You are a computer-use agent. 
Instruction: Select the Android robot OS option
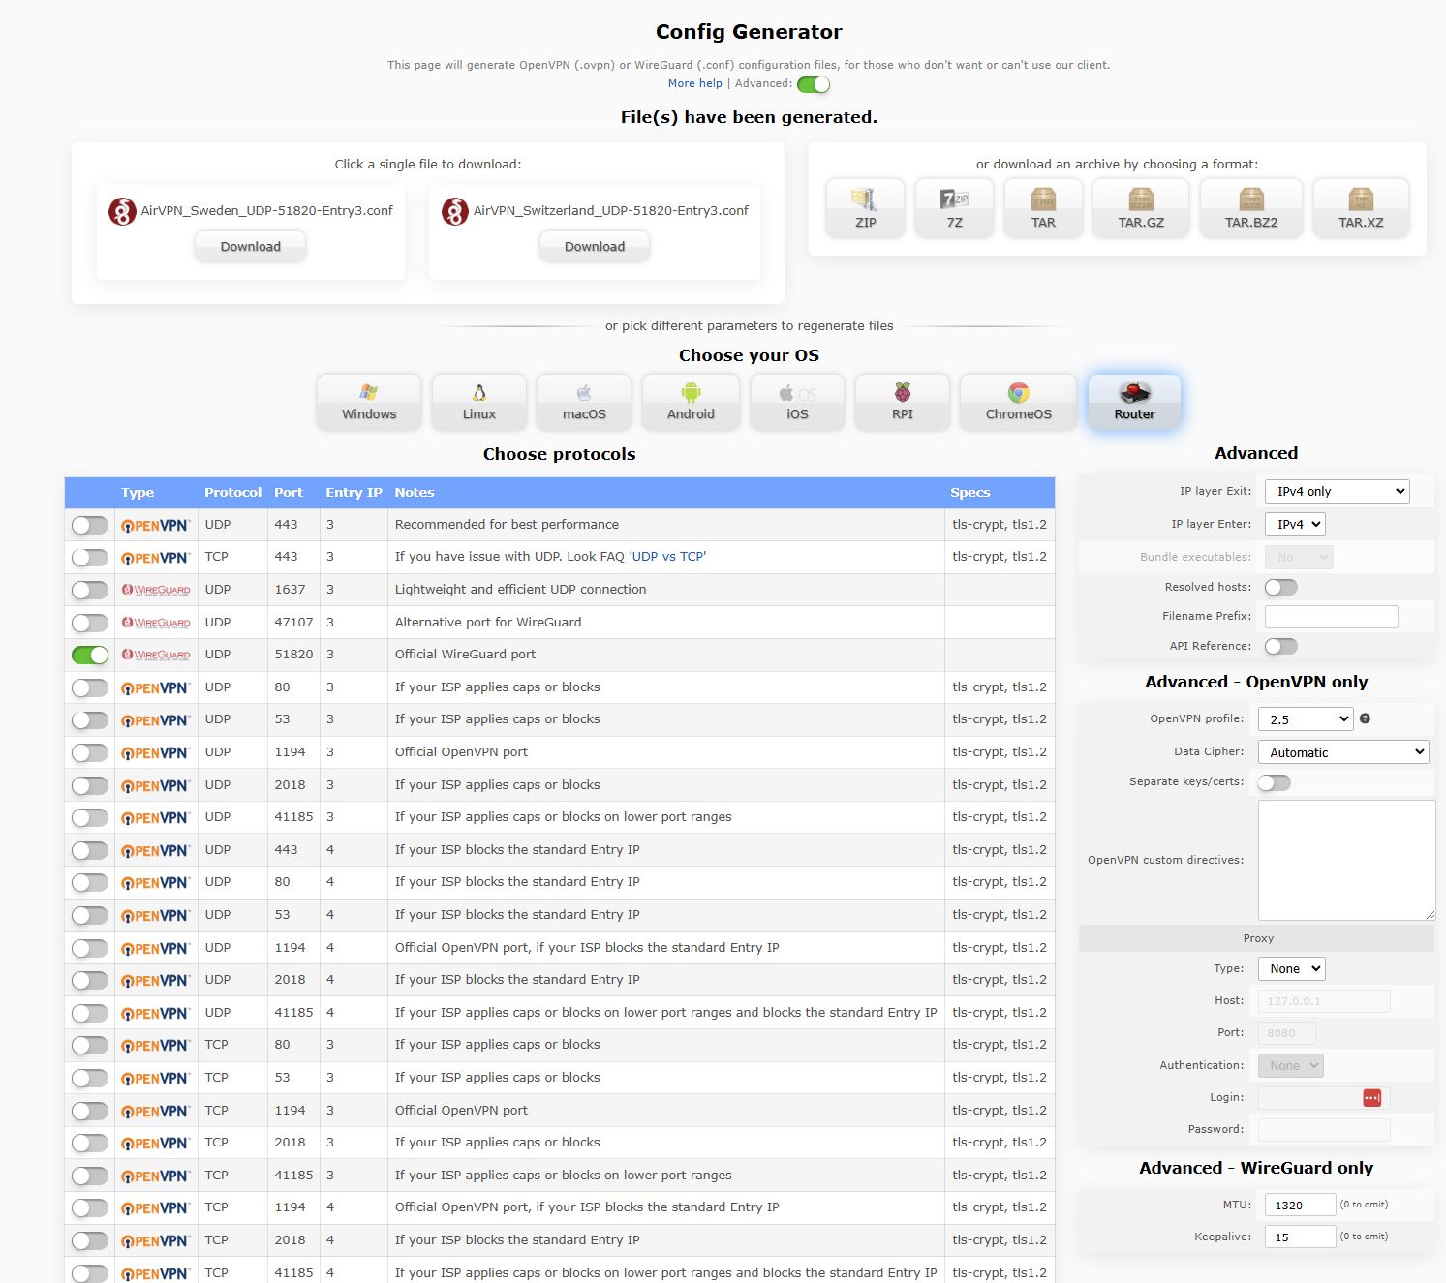click(x=691, y=402)
